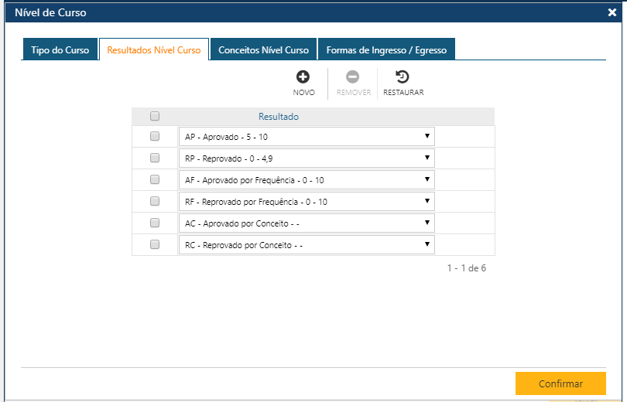Switch to the Tipo do Curso tab
The image size is (627, 402).
click(60, 50)
